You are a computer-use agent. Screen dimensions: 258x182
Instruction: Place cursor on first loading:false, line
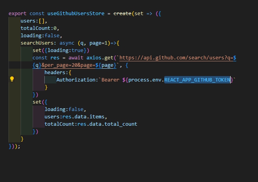(x=41, y=36)
